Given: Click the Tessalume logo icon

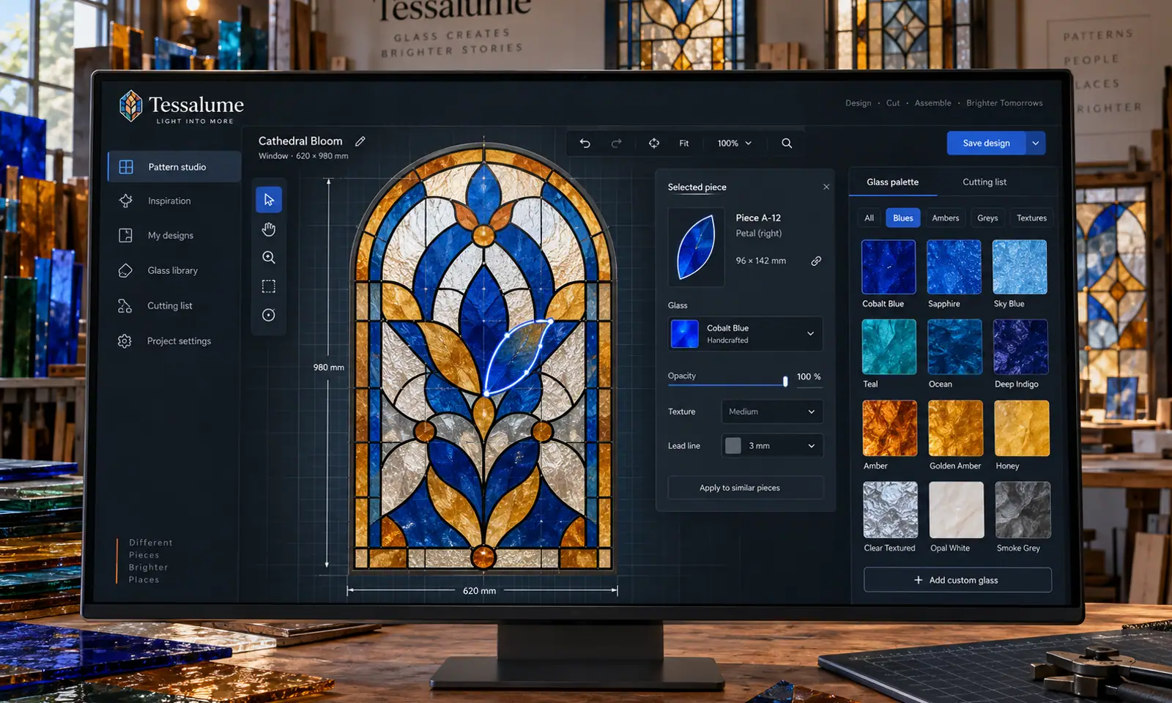Looking at the screenshot, I should click(x=131, y=106).
